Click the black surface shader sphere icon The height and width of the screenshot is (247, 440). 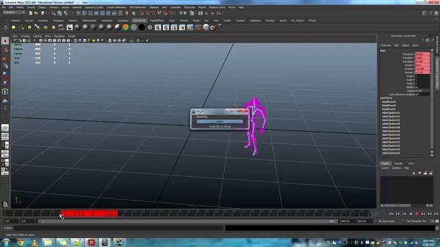pyautogui.click(x=142, y=27)
